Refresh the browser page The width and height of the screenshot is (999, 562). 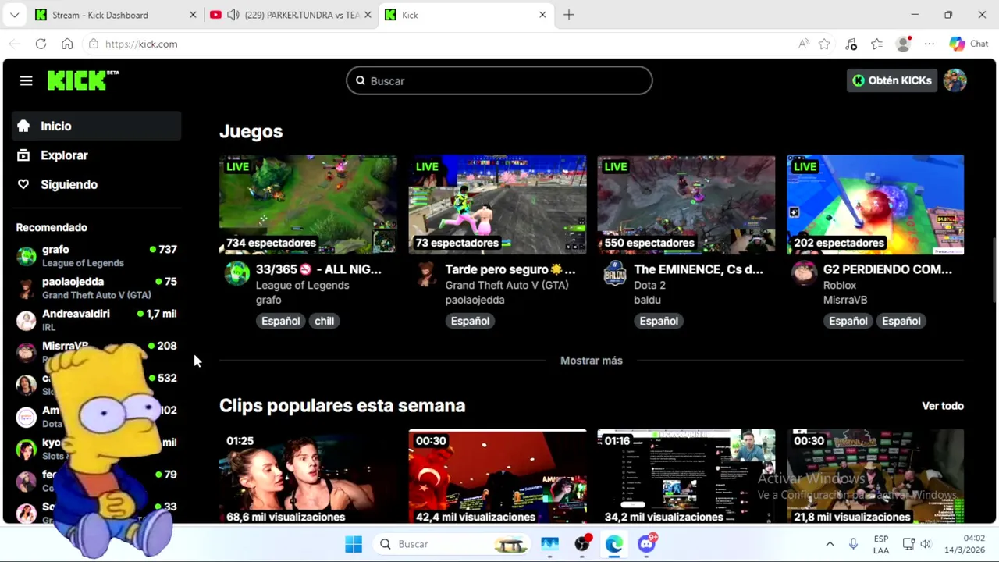(41, 44)
